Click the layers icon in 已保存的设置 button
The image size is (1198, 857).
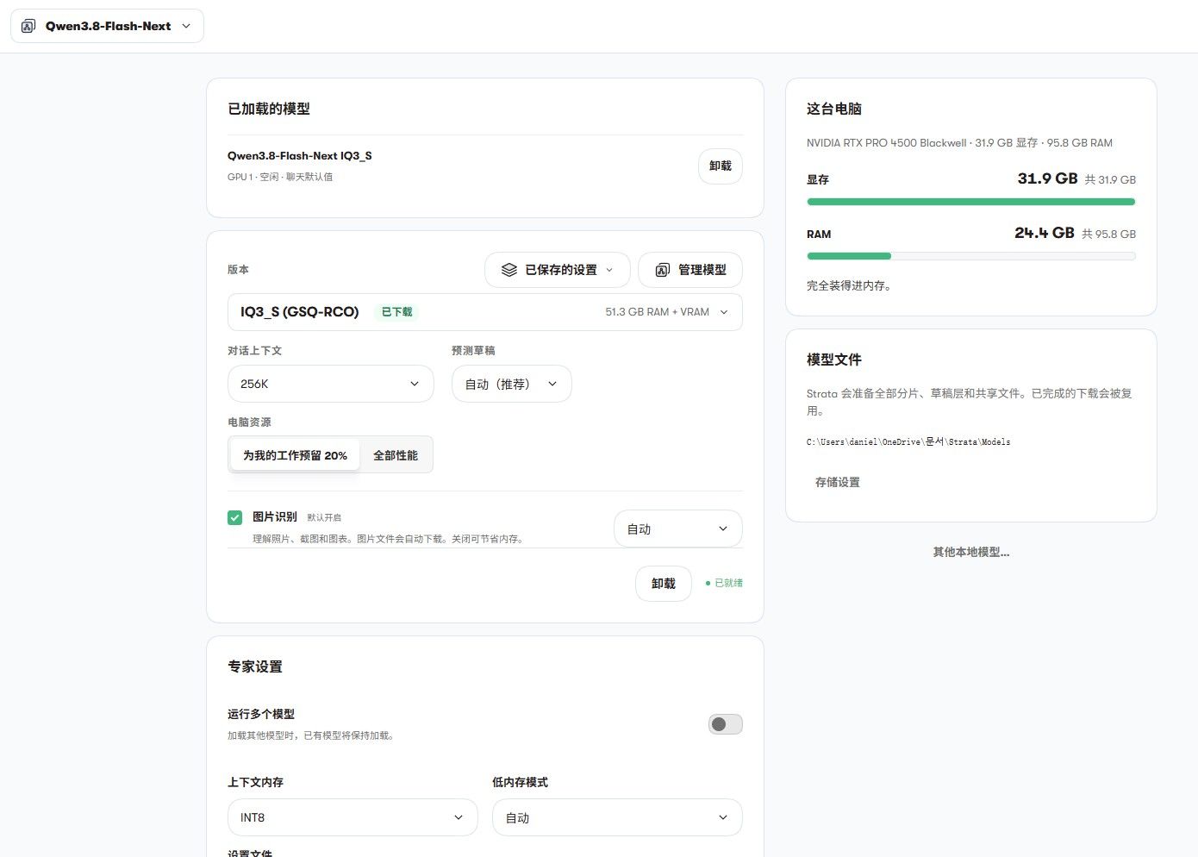pyautogui.click(x=509, y=270)
